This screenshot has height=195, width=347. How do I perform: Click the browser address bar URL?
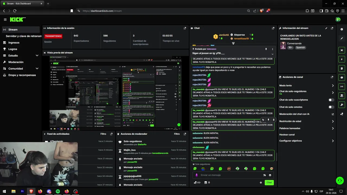pos(102,11)
